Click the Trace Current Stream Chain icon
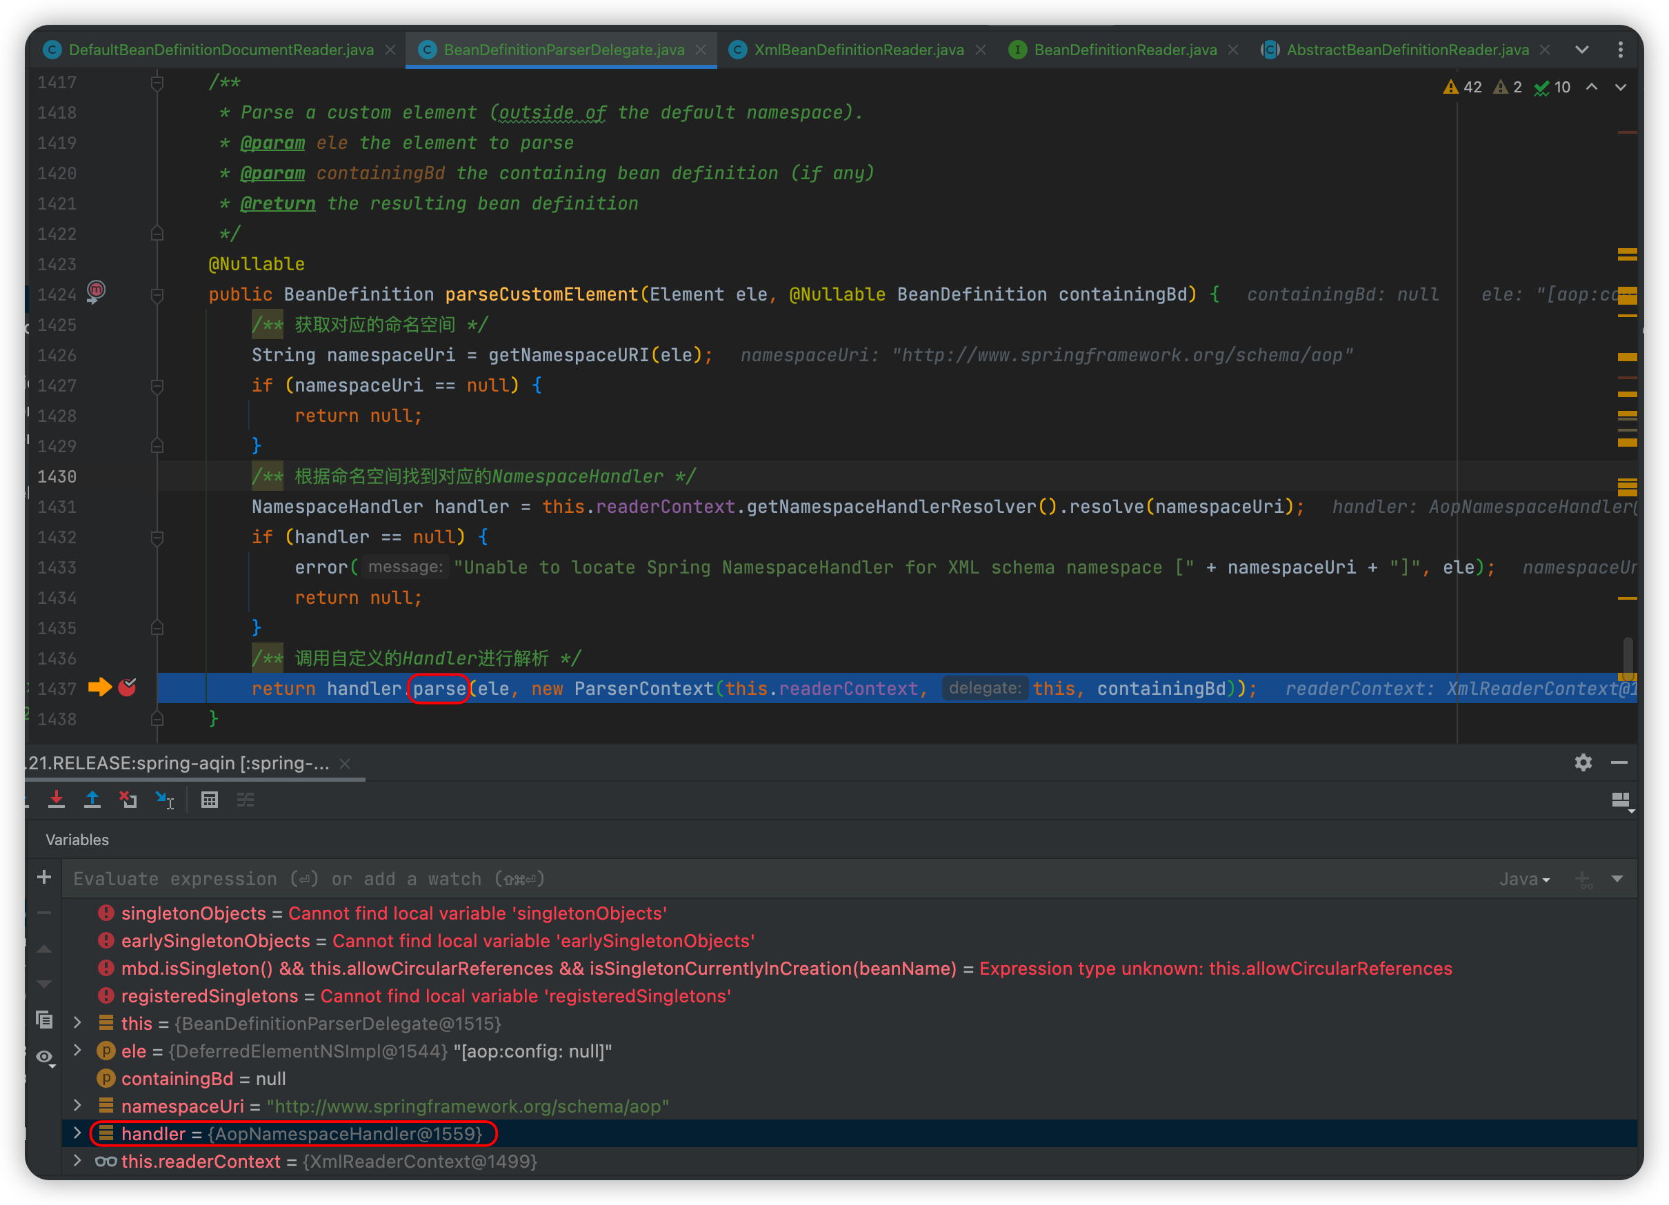This screenshot has height=1205, width=1669. coord(245,800)
